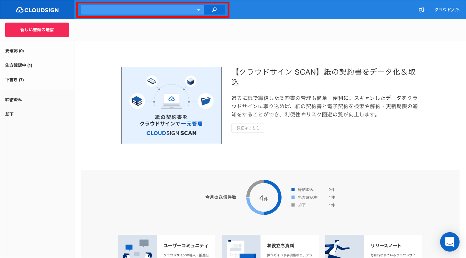The height and width of the screenshot is (258, 466).
Task: Click the 詳細はこちら button
Action: point(248,128)
